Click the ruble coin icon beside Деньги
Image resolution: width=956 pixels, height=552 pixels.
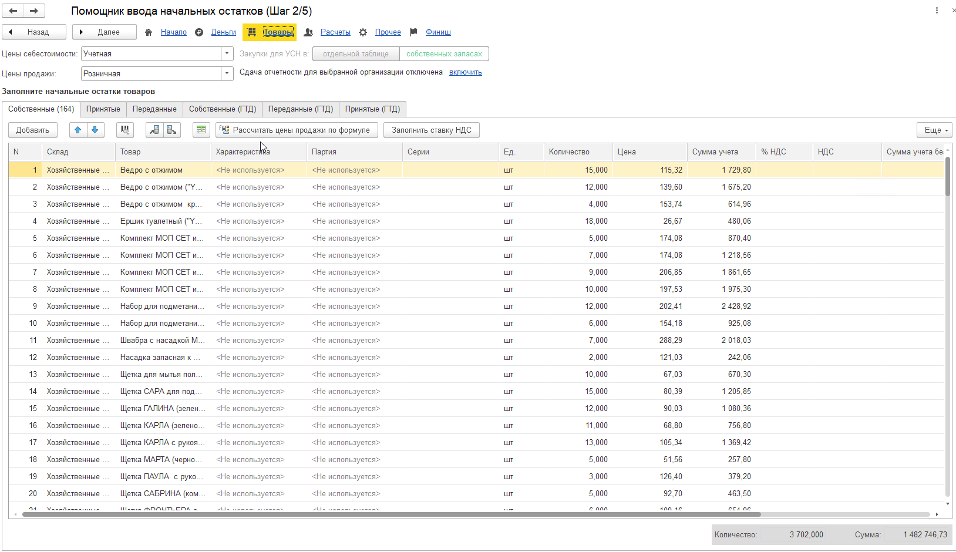pos(199,32)
